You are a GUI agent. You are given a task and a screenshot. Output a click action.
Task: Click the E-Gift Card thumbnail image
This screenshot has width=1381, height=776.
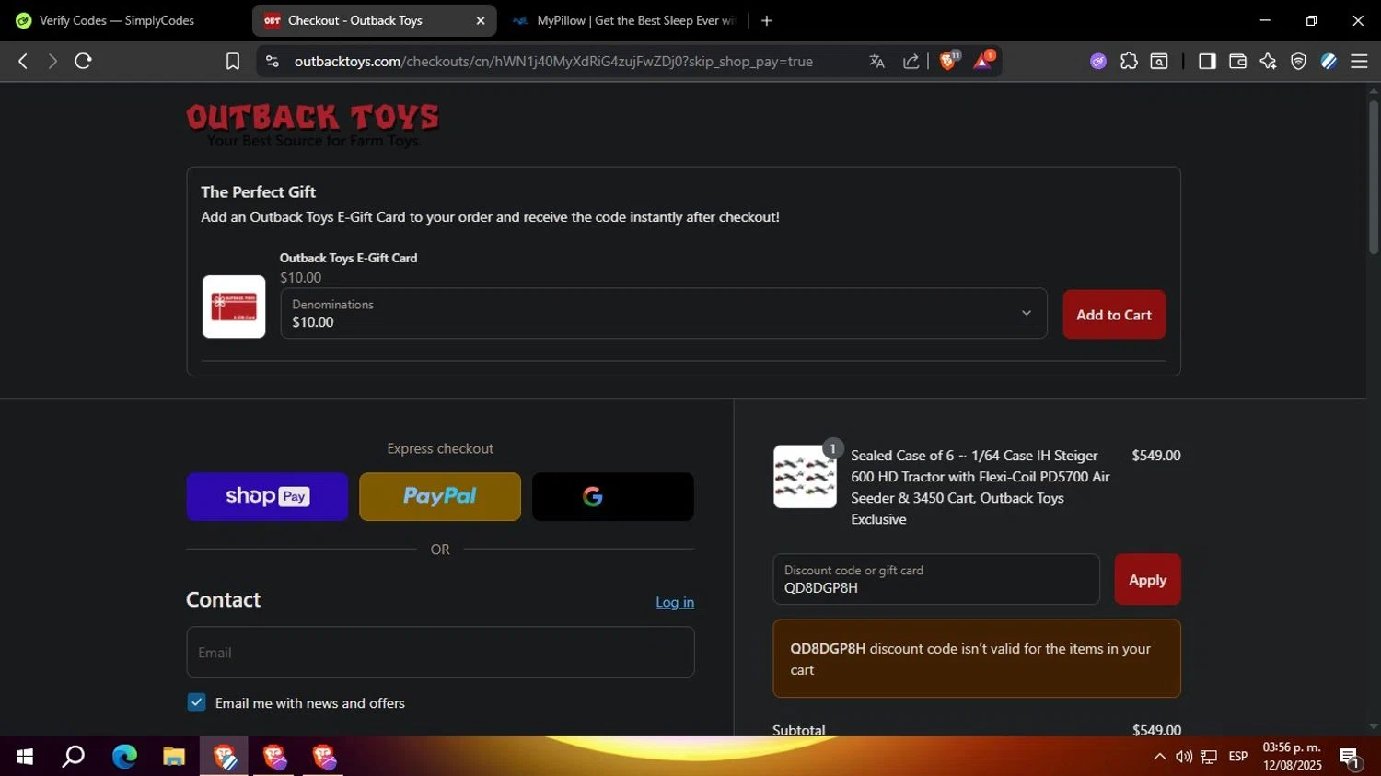(x=234, y=307)
